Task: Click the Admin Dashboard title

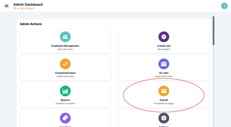Action: [28, 4]
